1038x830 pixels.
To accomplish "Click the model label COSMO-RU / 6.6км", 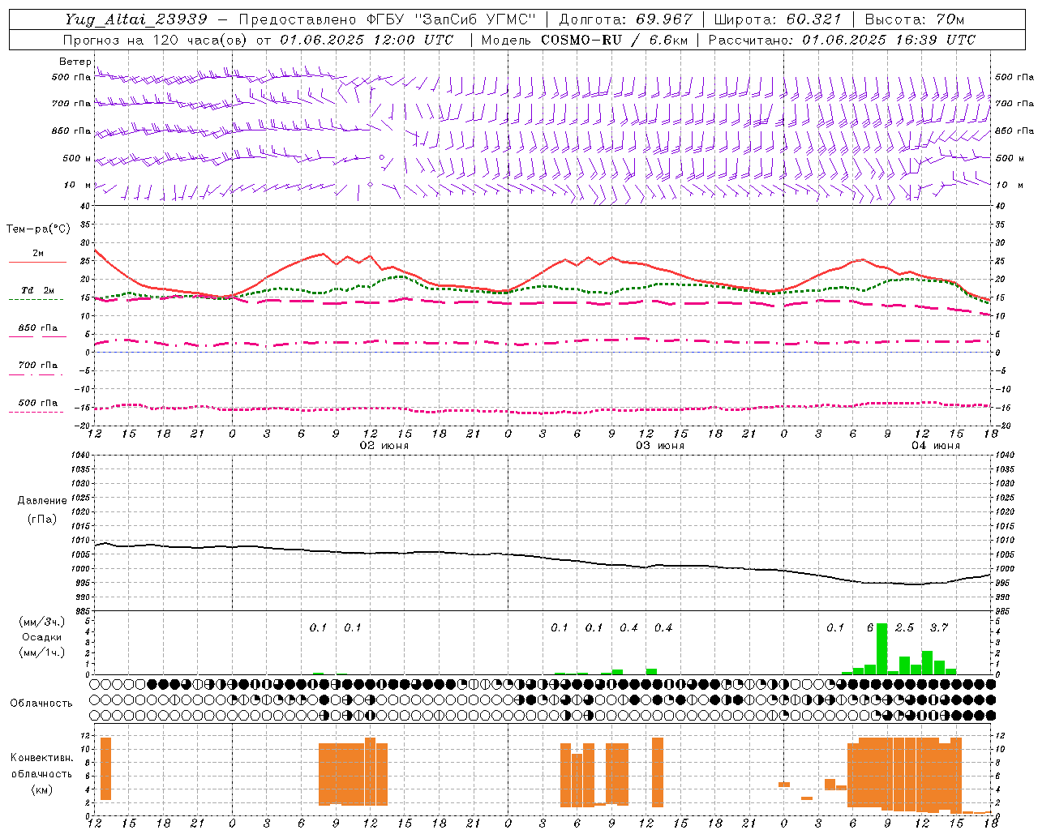I will pyautogui.click(x=615, y=40).
